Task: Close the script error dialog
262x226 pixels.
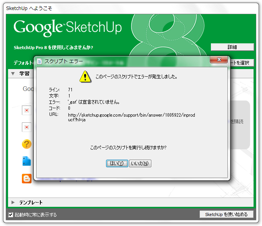Action: click(x=220, y=60)
